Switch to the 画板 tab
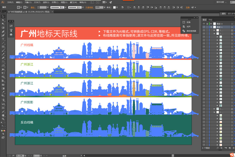Screen dimensions: 235x157 click(210, 20)
